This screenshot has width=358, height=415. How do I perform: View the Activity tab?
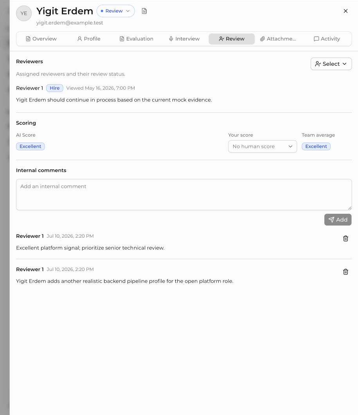(327, 39)
